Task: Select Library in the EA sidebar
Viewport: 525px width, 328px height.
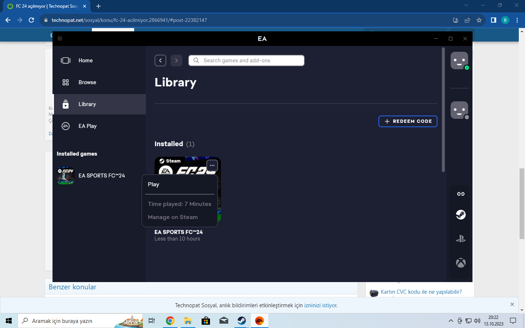Action: pos(99,104)
